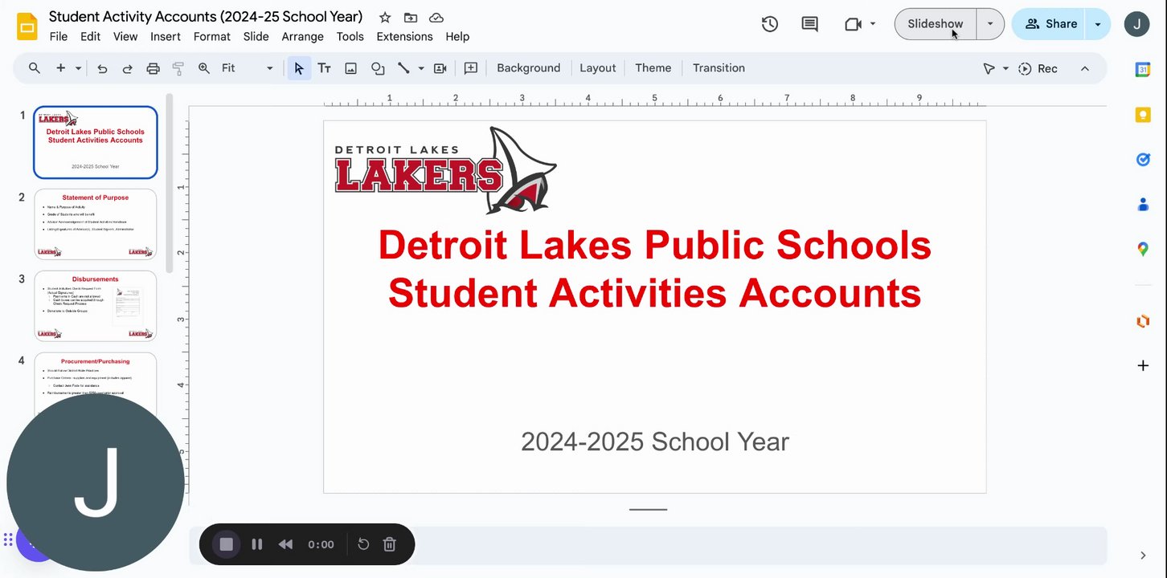Open the View menu
1167x578 pixels.
[125, 36]
